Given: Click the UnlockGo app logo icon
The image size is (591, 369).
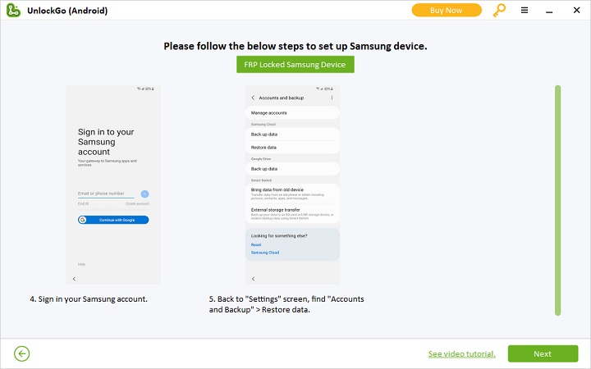Looking at the screenshot, I should pos(14,10).
